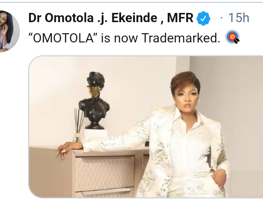Click the bullseye dart emoji
Image resolution: width=263 pixels, height=203 pixels.
tap(232, 37)
